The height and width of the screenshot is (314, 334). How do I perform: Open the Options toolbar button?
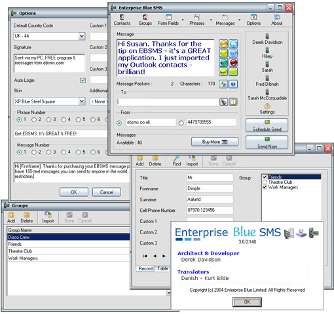[x=253, y=20]
